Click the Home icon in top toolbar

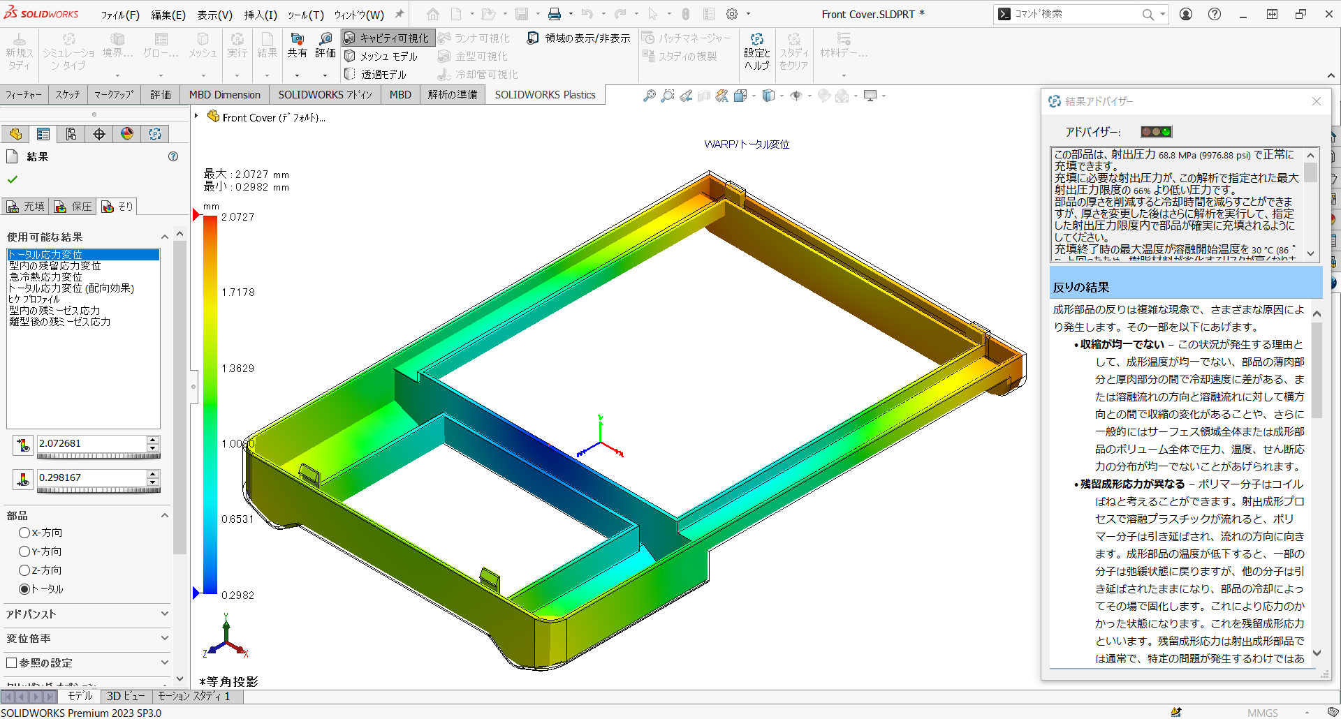(433, 14)
